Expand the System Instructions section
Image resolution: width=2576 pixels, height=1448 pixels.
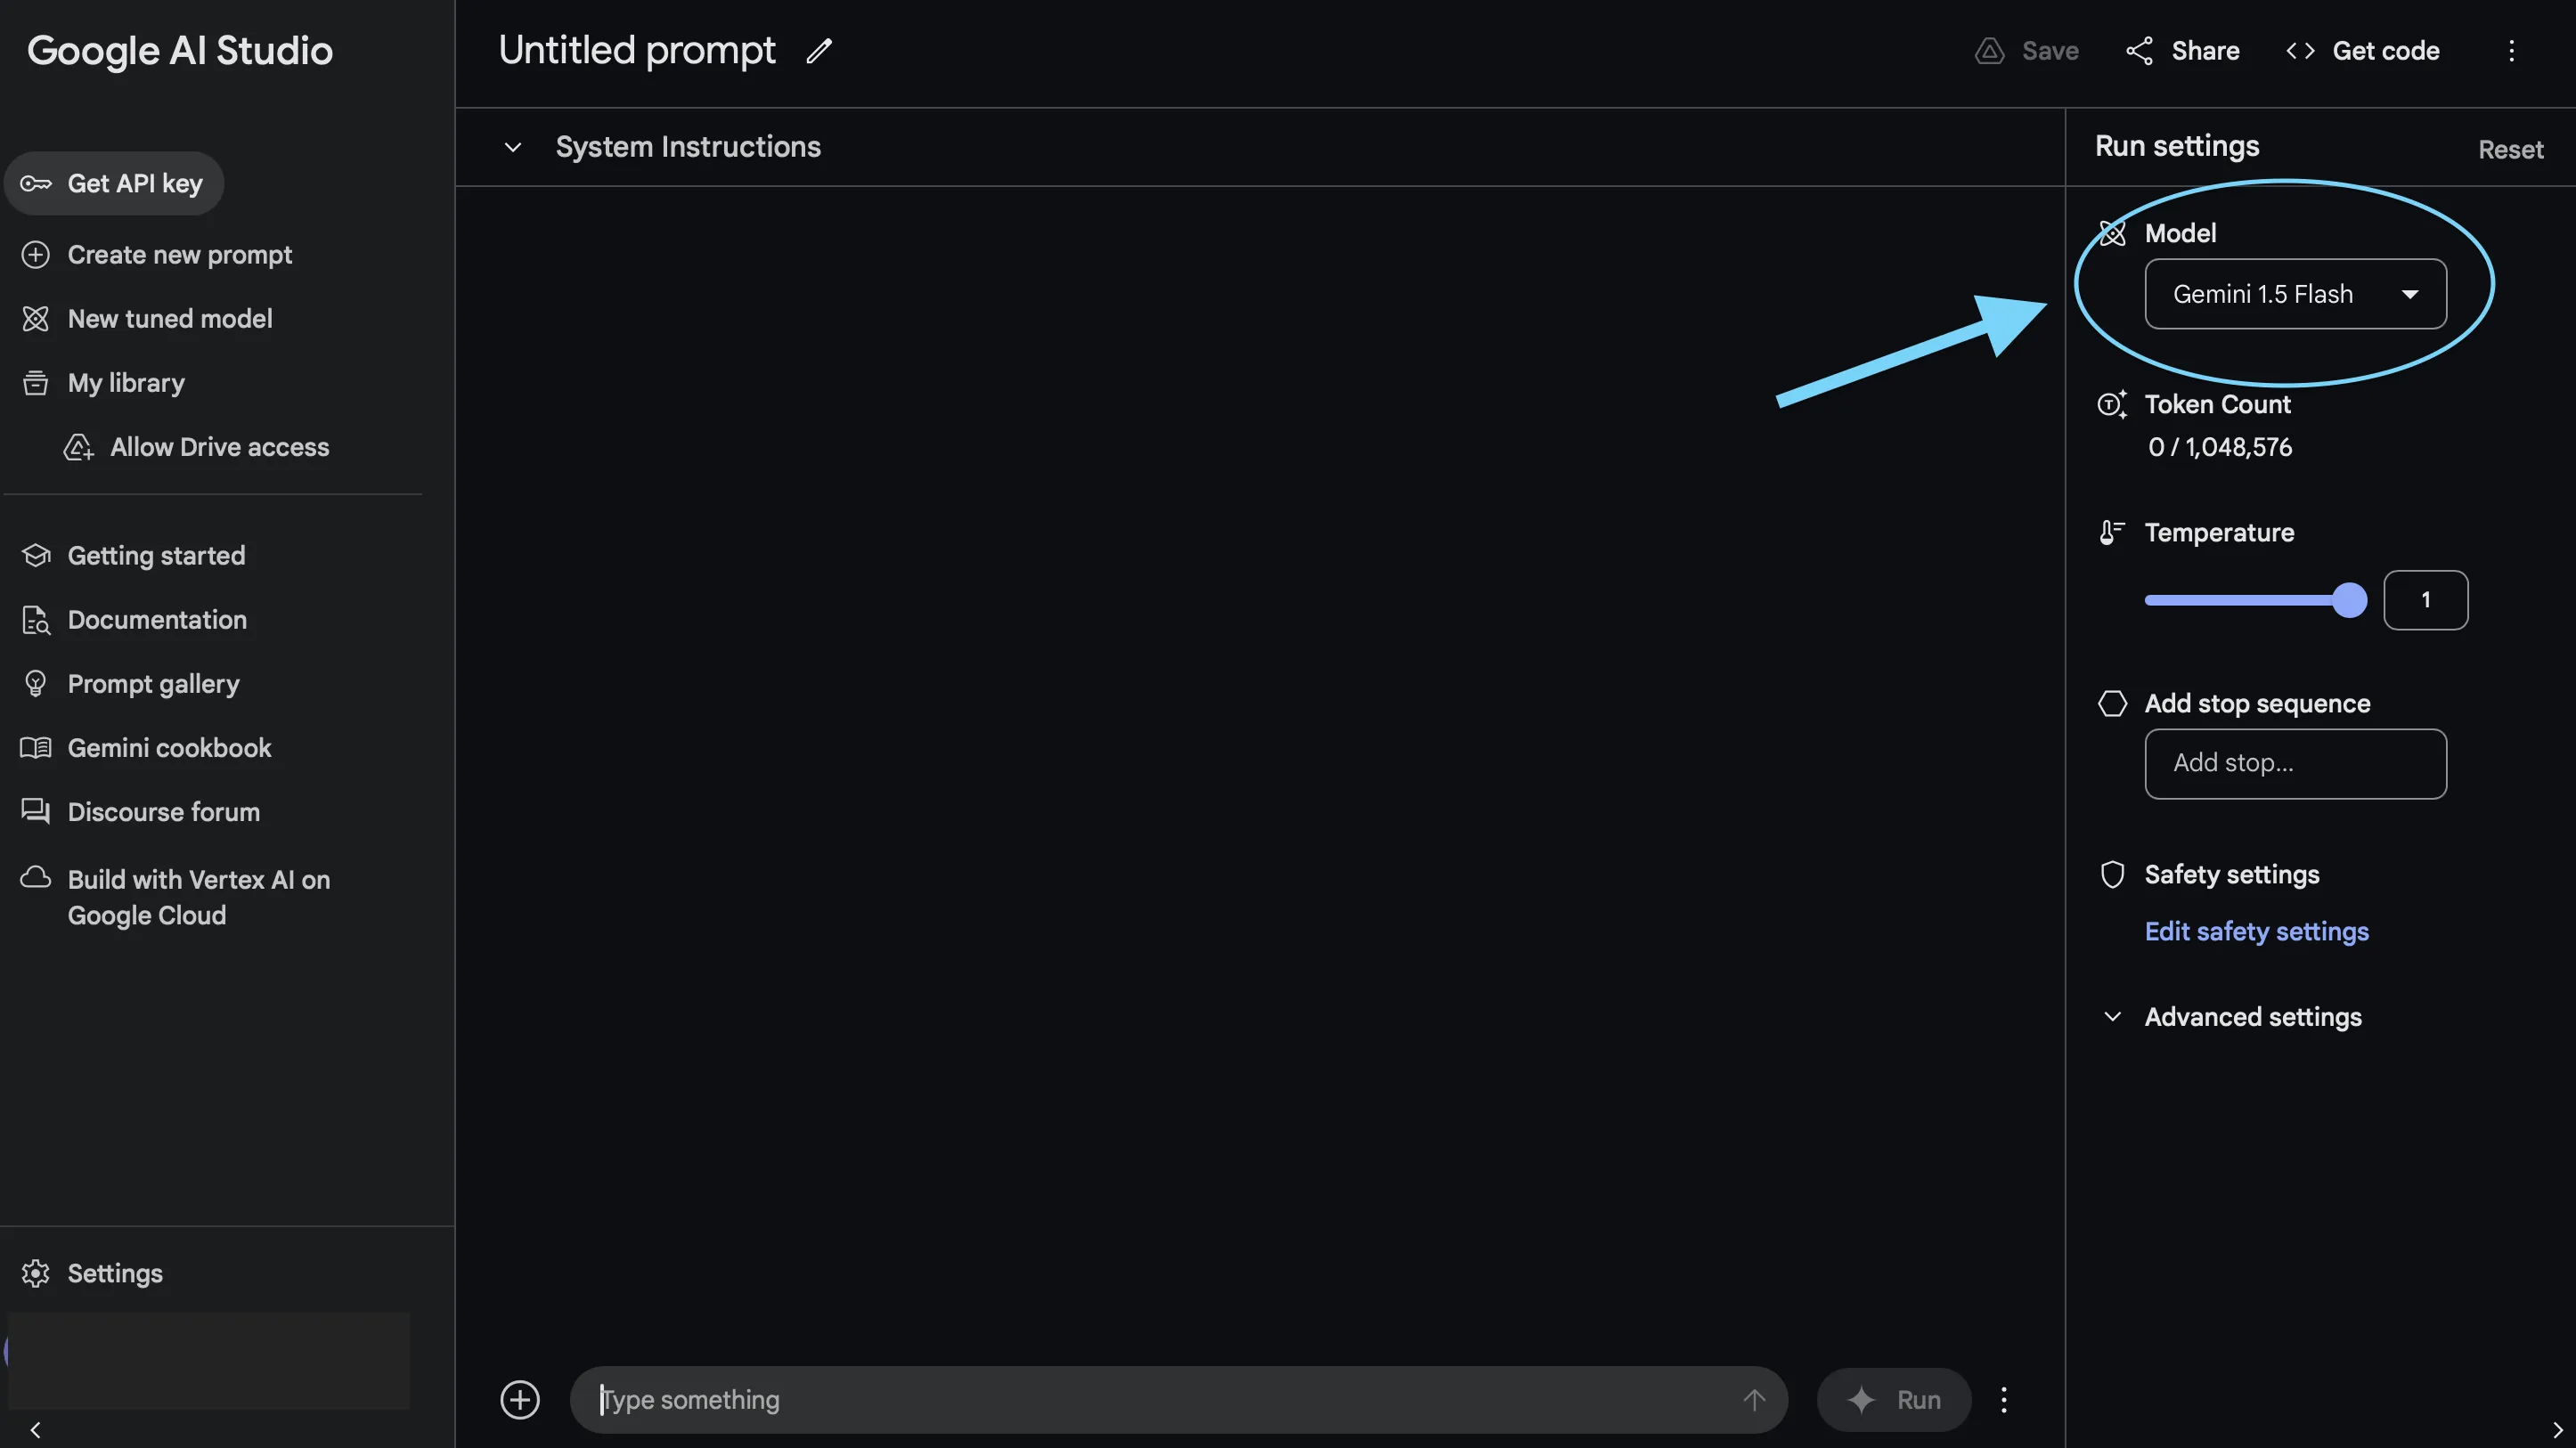pos(511,147)
